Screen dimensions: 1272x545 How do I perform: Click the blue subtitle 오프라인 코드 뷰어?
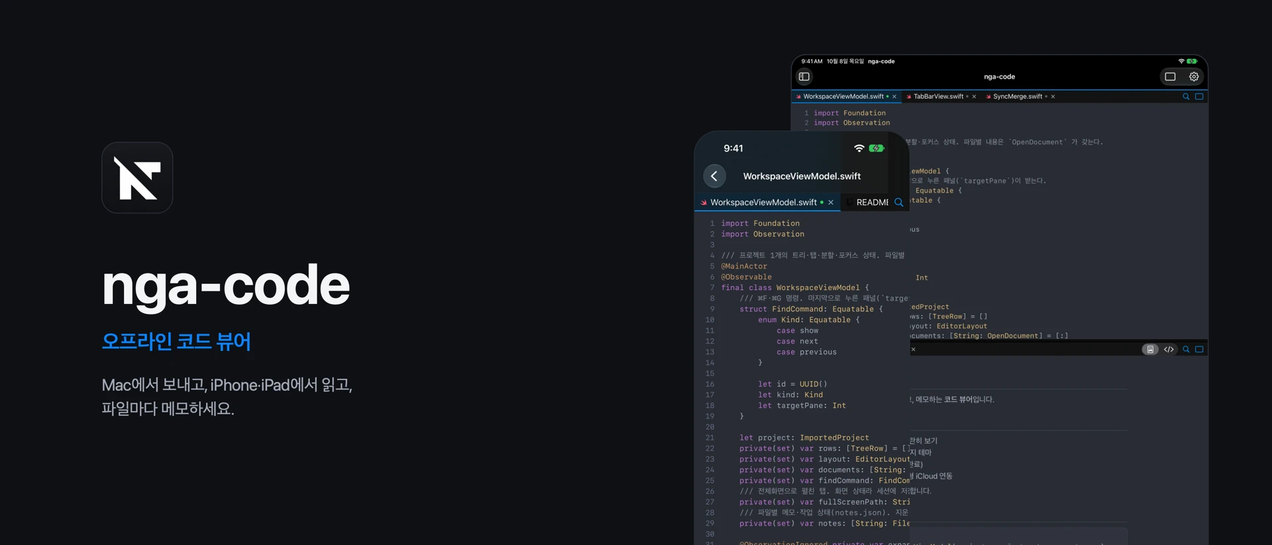176,342
